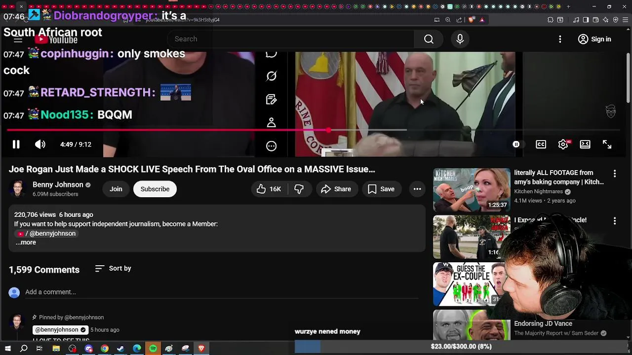The width and height of the screenshot is (632, 355).
Task: Save the video to a playlist
Action: tap(381, 189)
